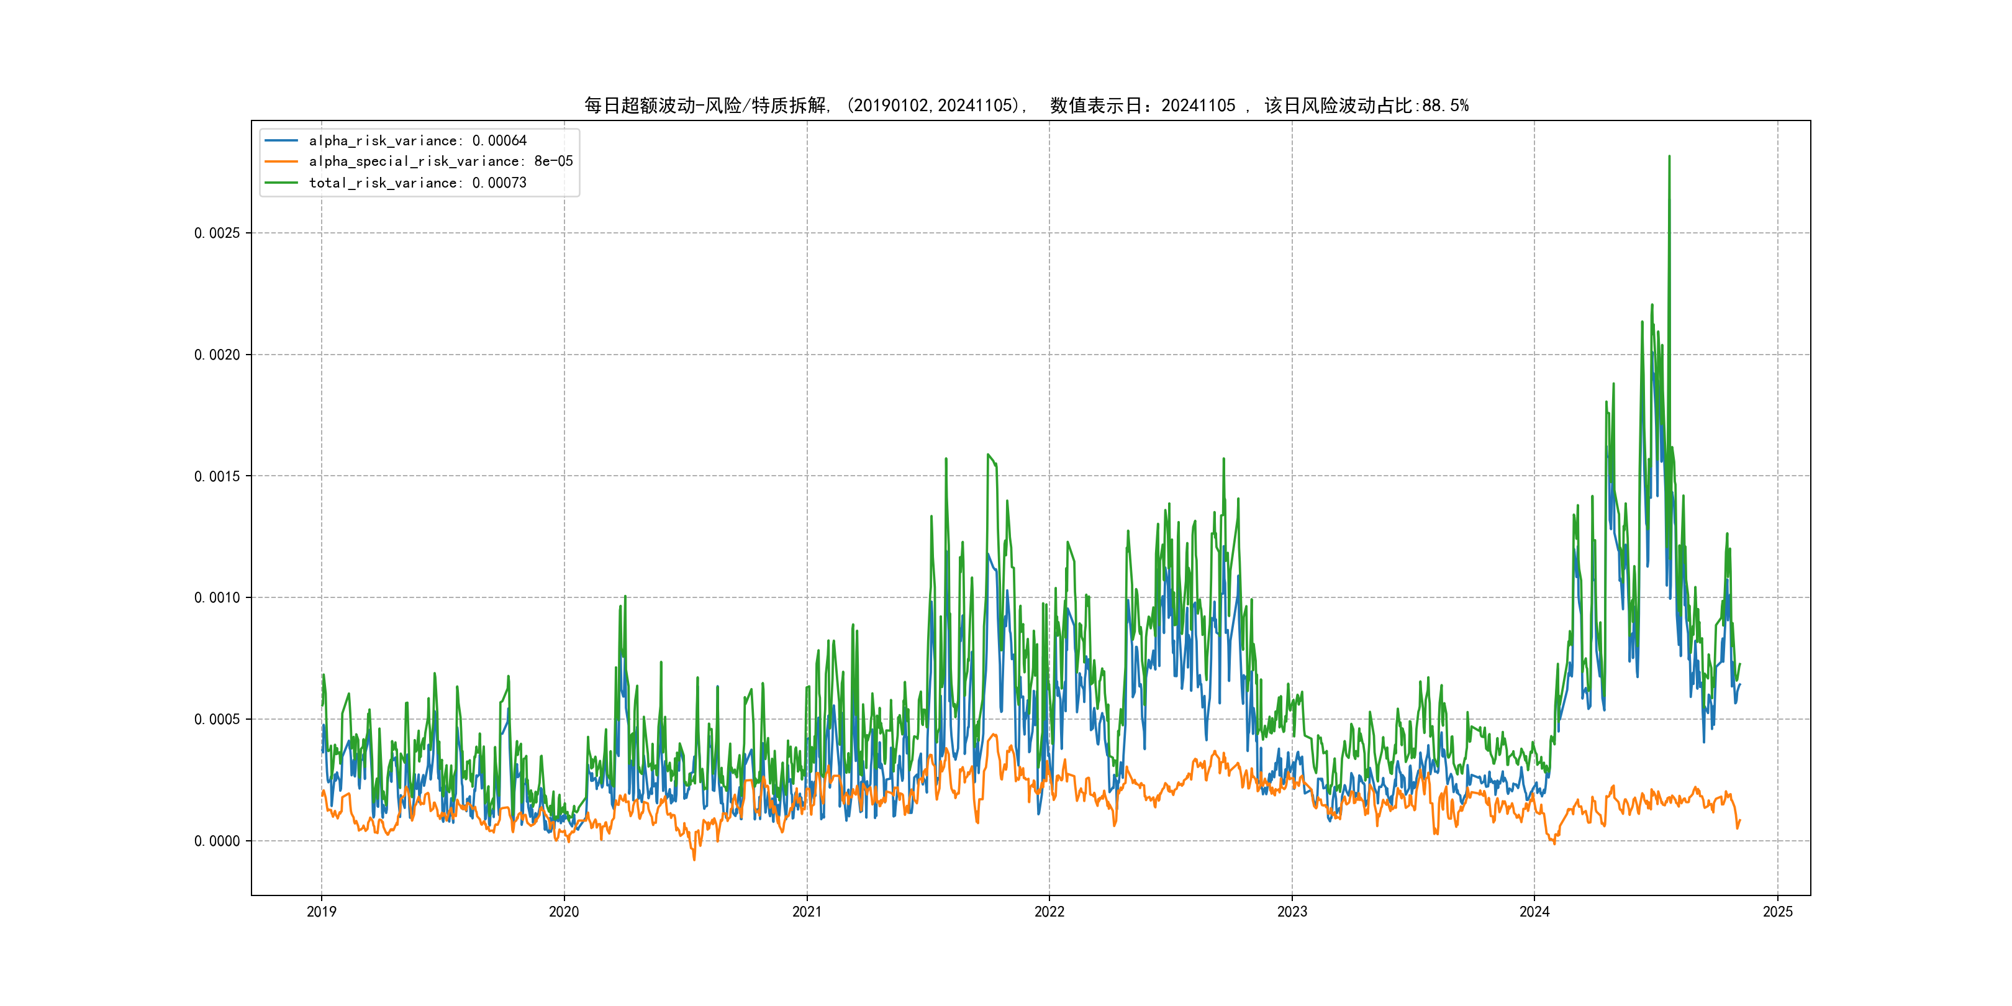Click the 2025 x-axis tick label
The image size is (2012, 1006).
(1778, 912)
